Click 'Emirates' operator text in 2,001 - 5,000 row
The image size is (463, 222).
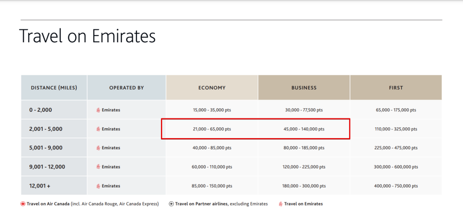tap(111, 129)
